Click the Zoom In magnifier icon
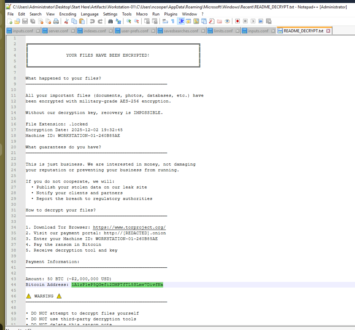The width and height of the screenshot is (355, 330). tap(129, 21)
